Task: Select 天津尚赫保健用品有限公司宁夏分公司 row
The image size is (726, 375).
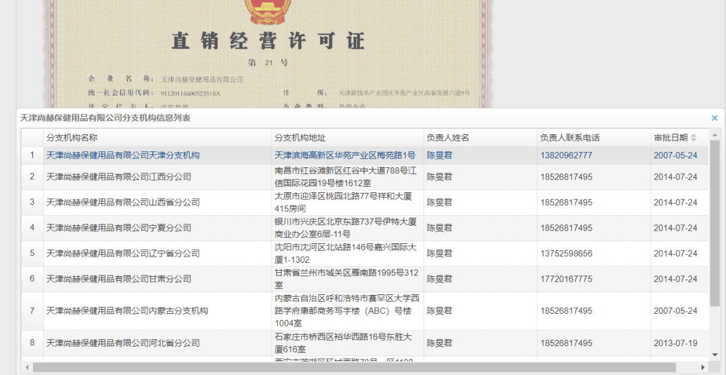Action: (365, 228)
